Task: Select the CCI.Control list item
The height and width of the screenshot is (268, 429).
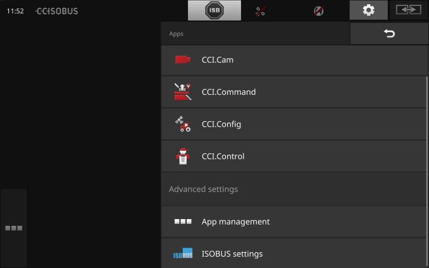Action: (x=294, y=156)
